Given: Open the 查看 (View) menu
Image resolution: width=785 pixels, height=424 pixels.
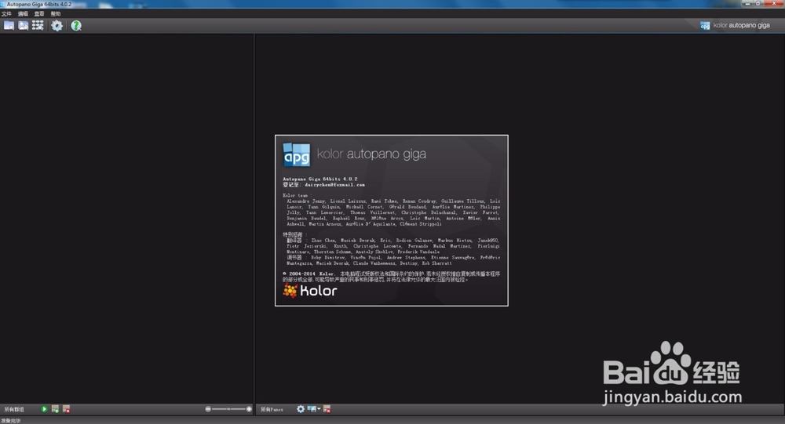Looking at the screenshot, I should point(39,13).
